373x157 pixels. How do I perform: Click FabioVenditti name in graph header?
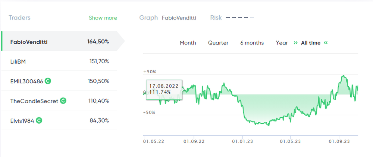tap(179, 18)
